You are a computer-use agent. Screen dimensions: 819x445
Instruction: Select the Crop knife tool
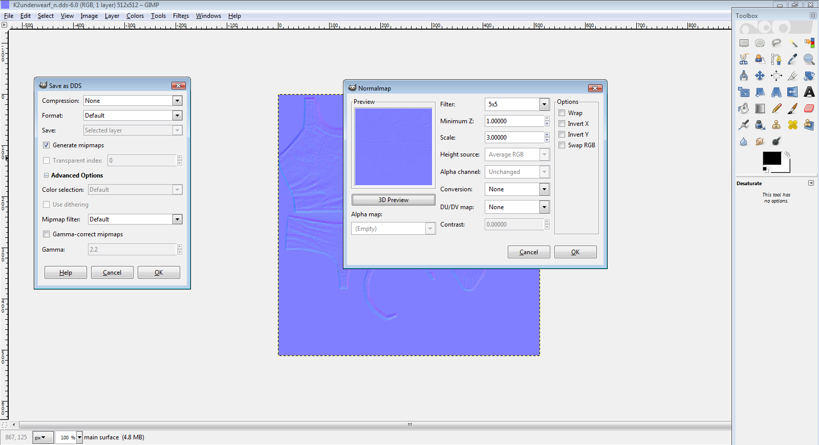tap(793, 76)
